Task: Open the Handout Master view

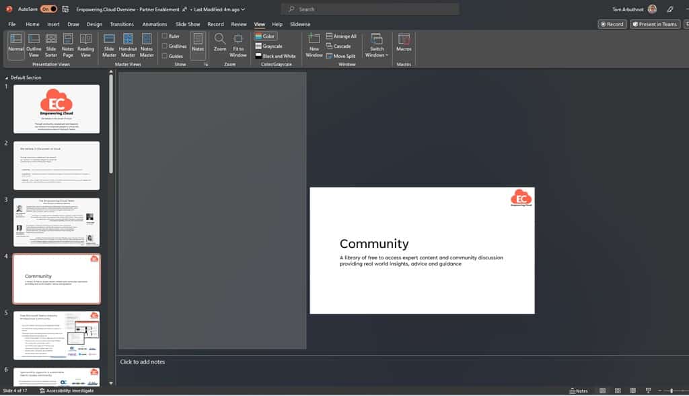Action: (x=128, y=46)
